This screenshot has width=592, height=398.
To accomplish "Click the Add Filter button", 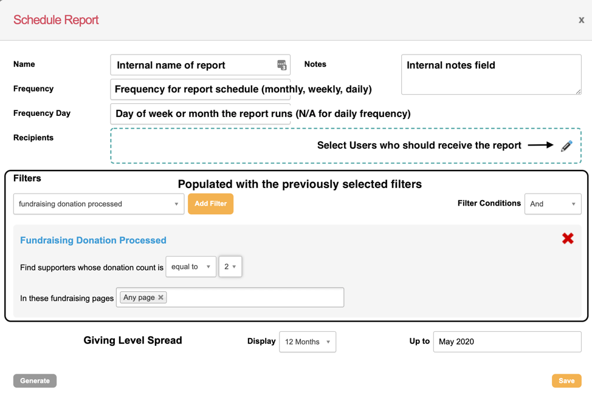I will point(210,204).
